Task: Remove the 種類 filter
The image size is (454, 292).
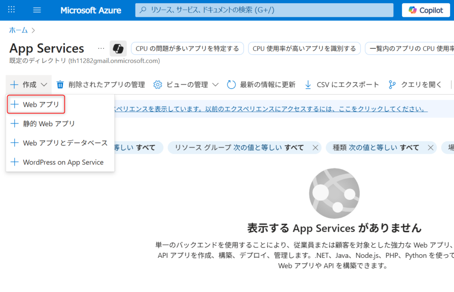Action: click(431, 148)
